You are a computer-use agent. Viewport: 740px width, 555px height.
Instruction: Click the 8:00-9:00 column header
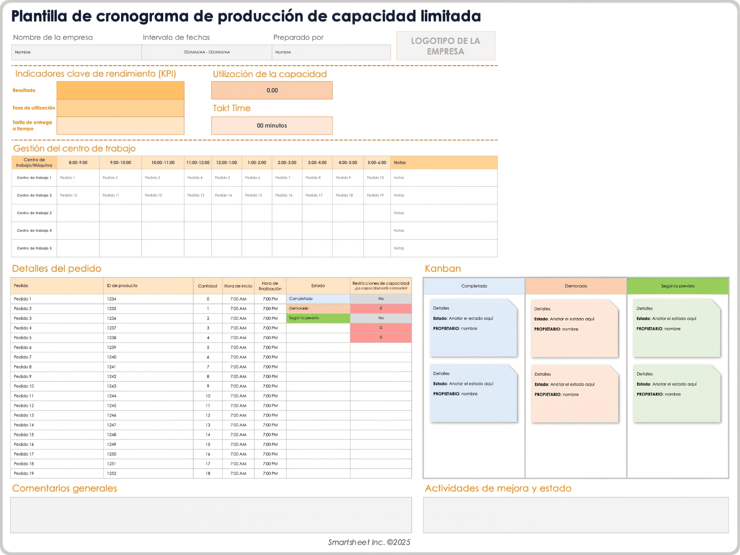[x=78, y=163]
